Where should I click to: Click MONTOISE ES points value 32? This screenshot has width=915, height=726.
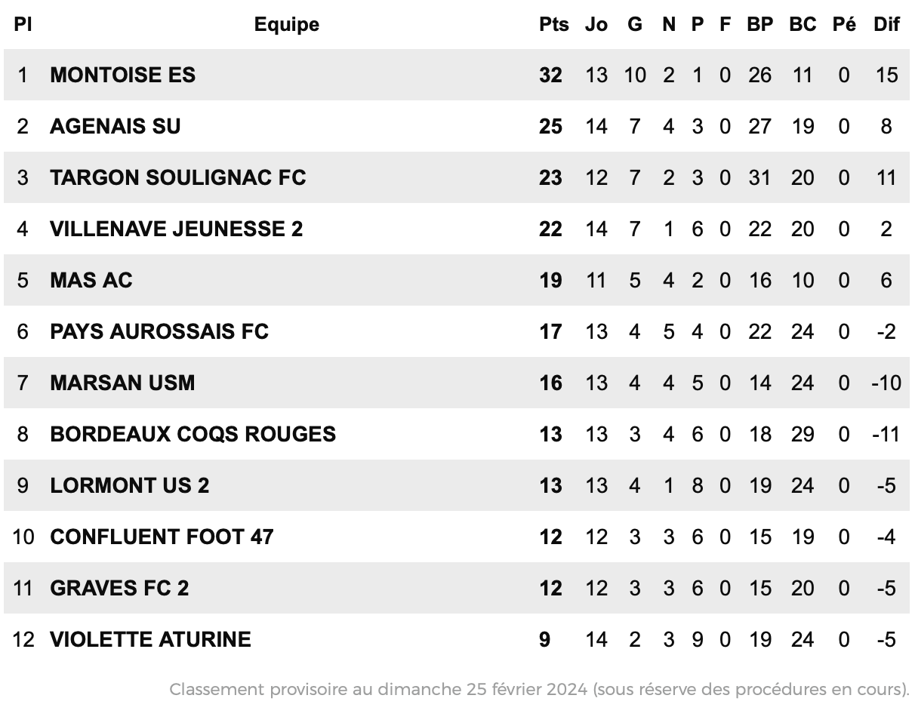pyautogui.click(x=551, y=75)
